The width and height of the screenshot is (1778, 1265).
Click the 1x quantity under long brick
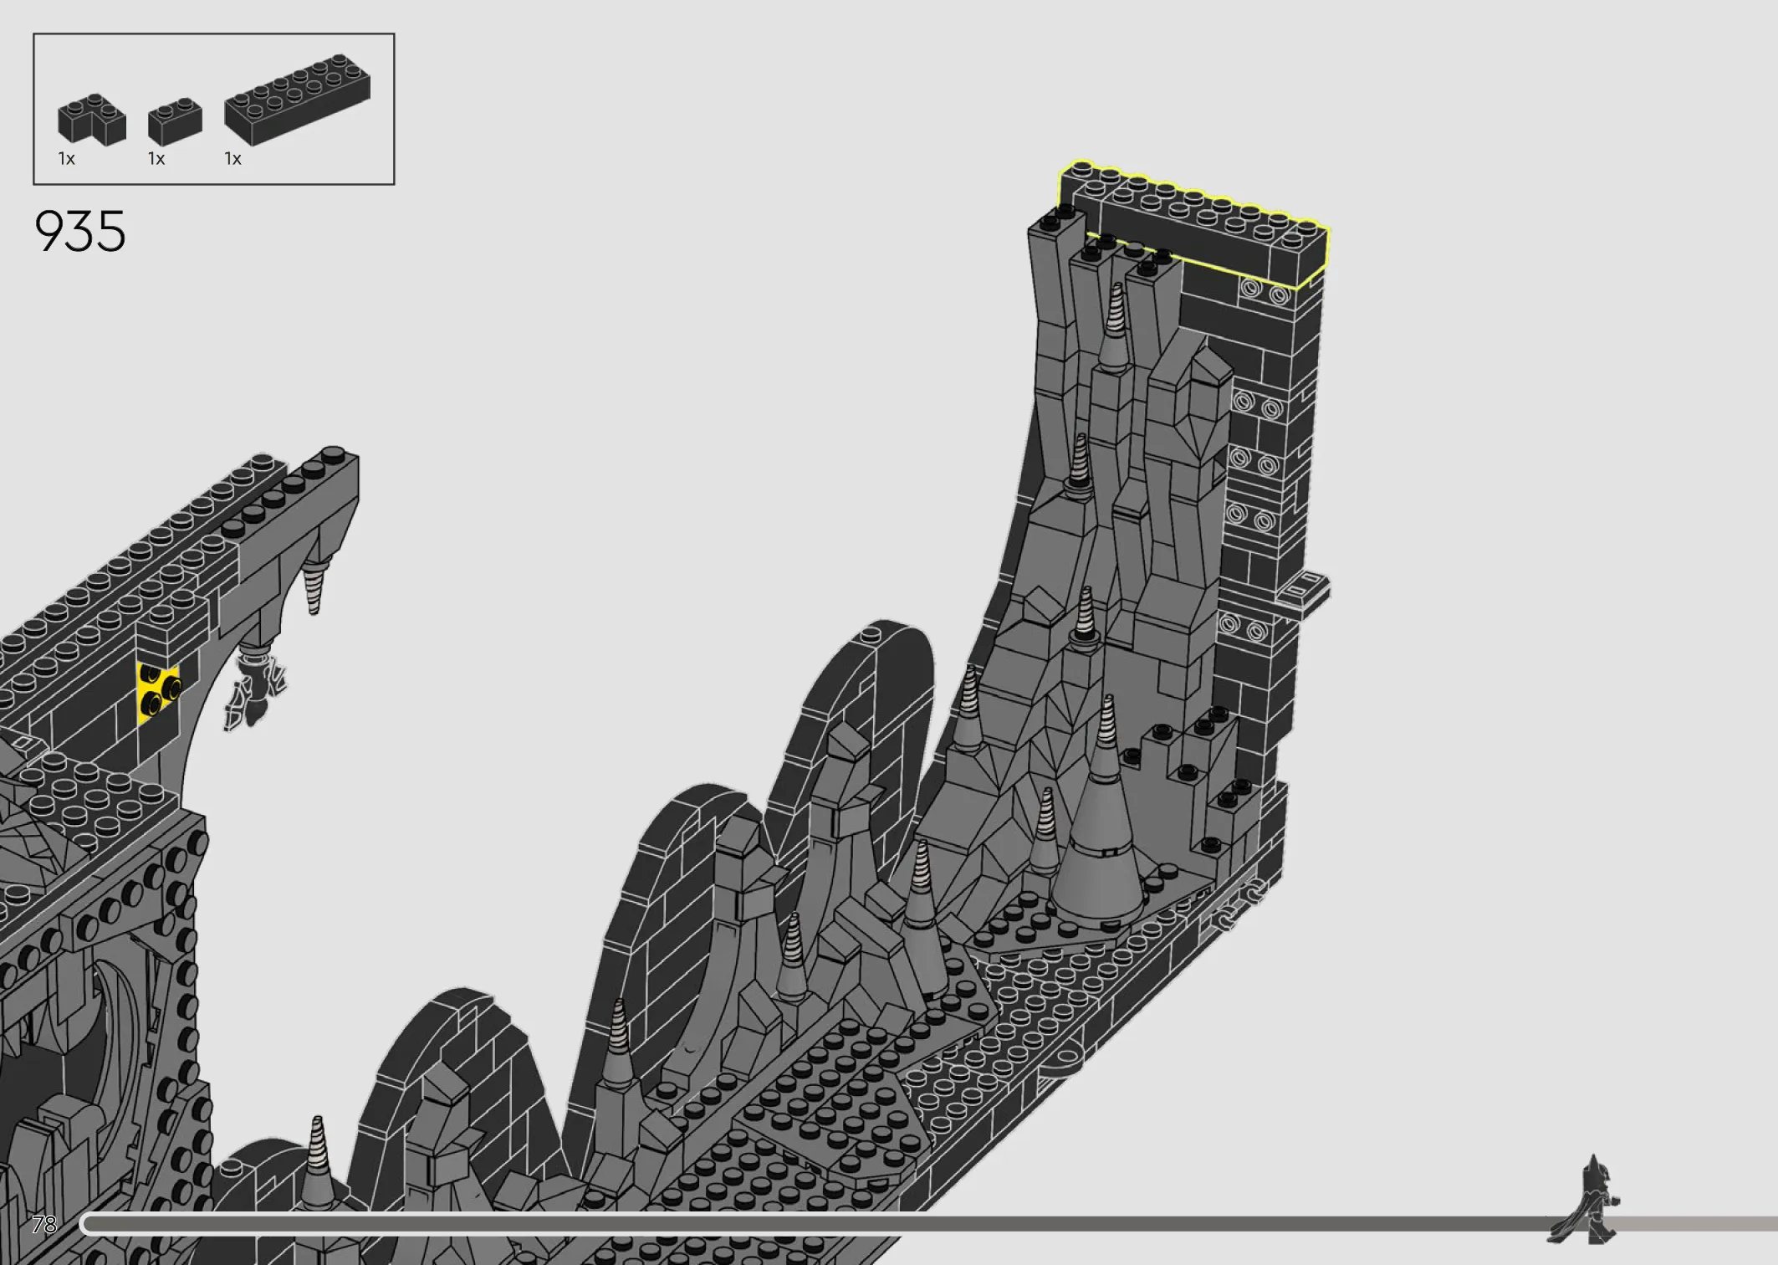click(233, 159)
